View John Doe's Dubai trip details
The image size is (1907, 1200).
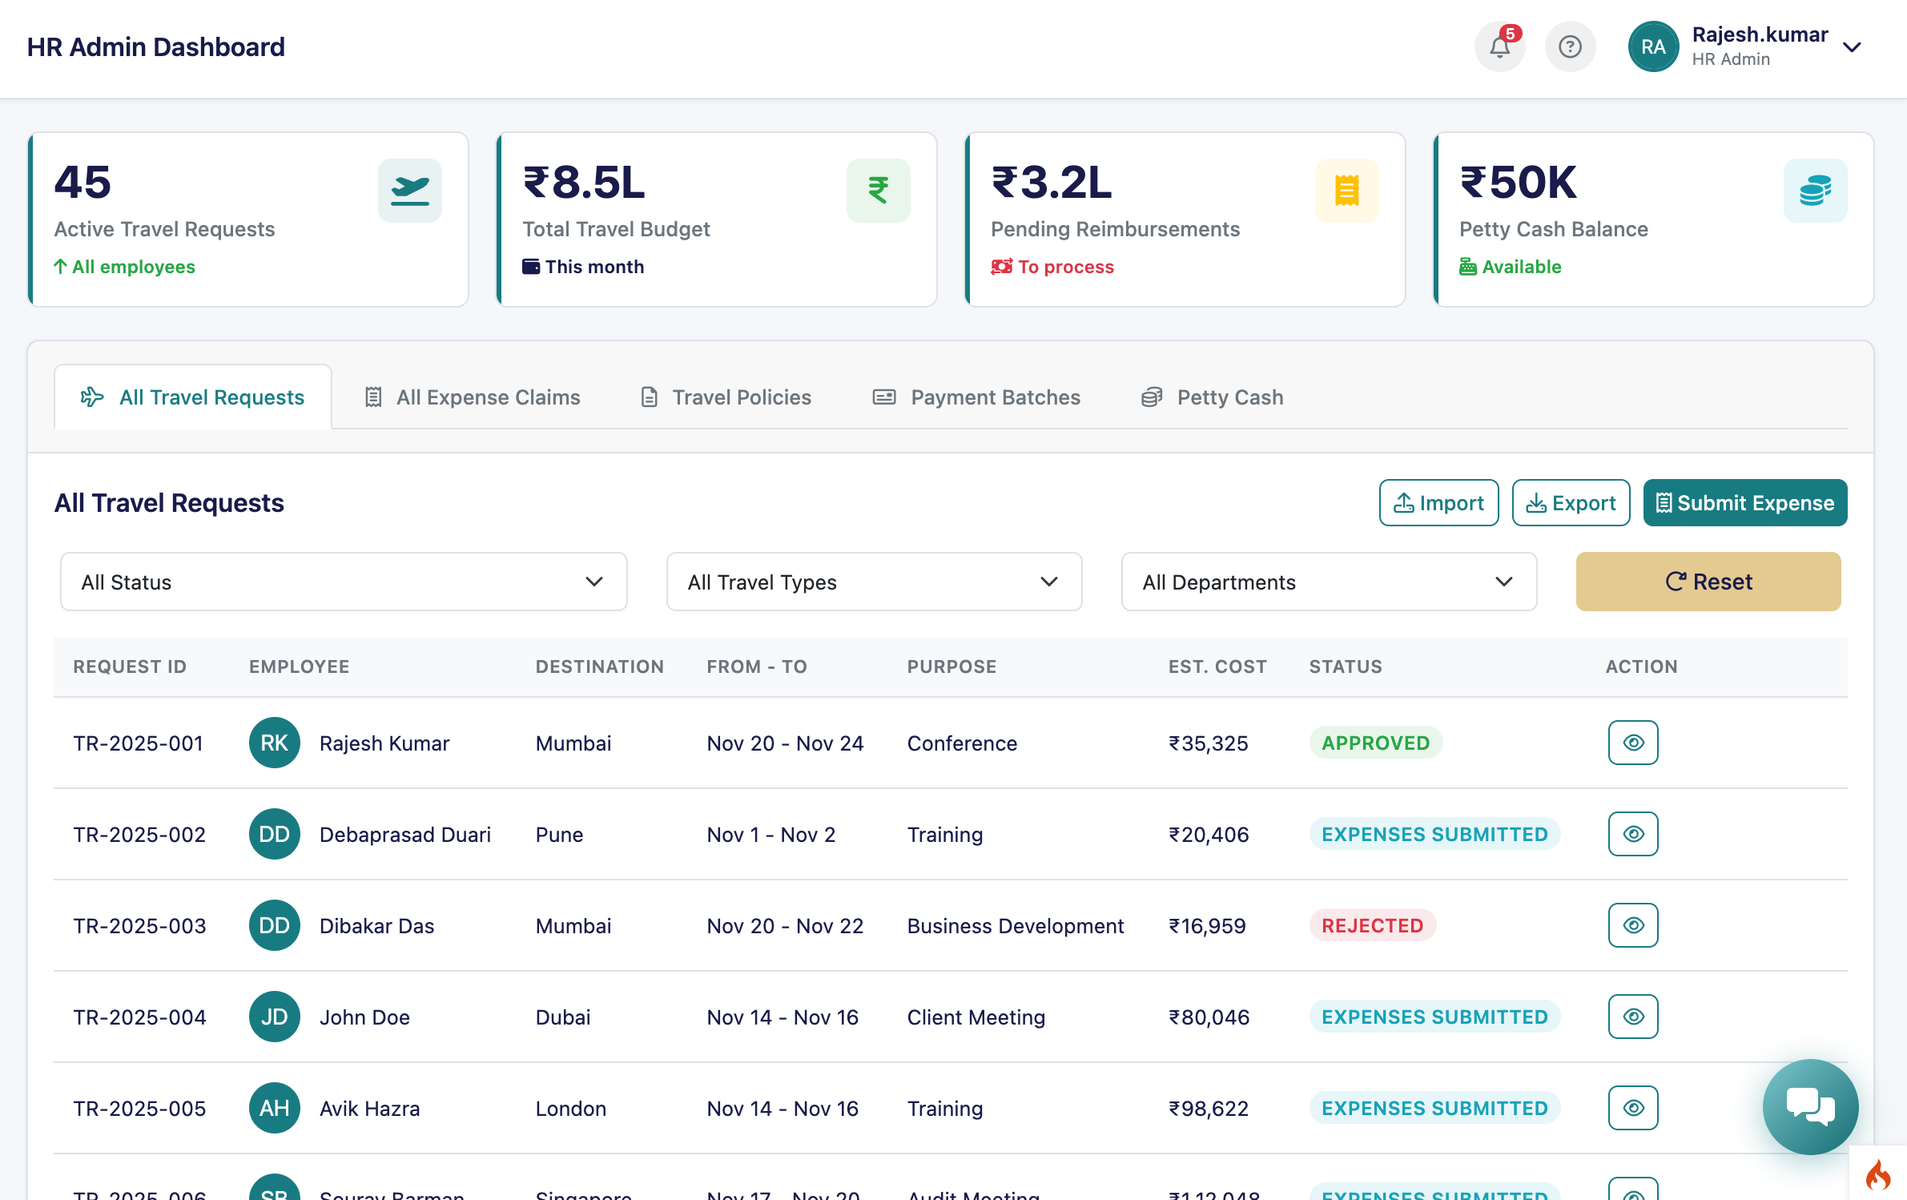tap(1633, 1017)
